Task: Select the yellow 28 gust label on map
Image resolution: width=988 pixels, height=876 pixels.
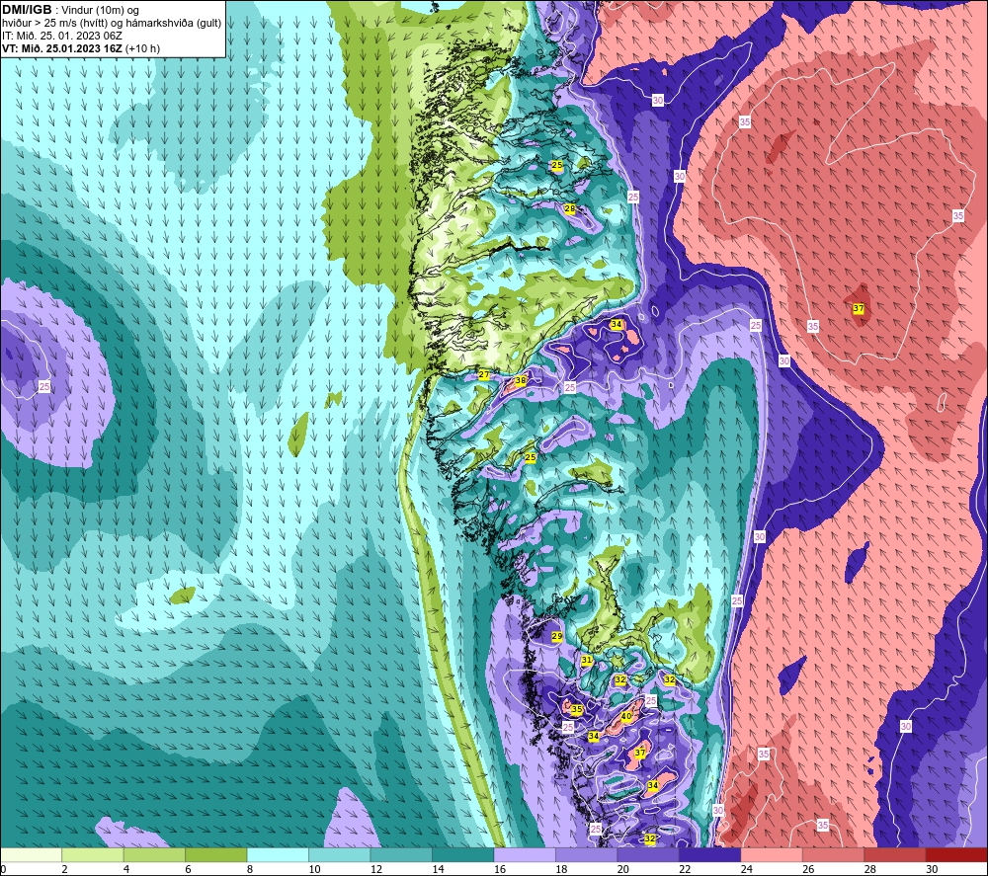Action: [x=570, y=208]
